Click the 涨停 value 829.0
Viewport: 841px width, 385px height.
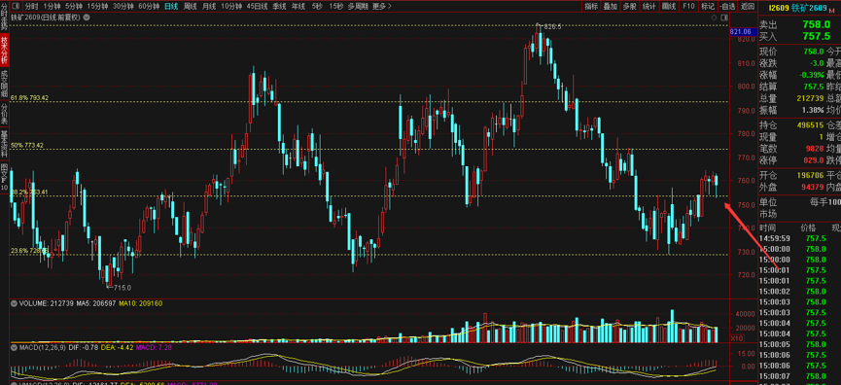[814, 160]
